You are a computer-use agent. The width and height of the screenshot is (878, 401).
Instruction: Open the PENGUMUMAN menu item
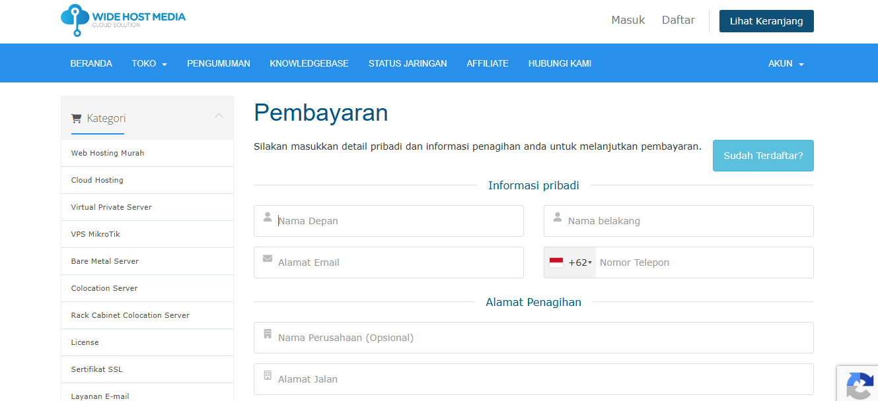click(x=219, y=63)
